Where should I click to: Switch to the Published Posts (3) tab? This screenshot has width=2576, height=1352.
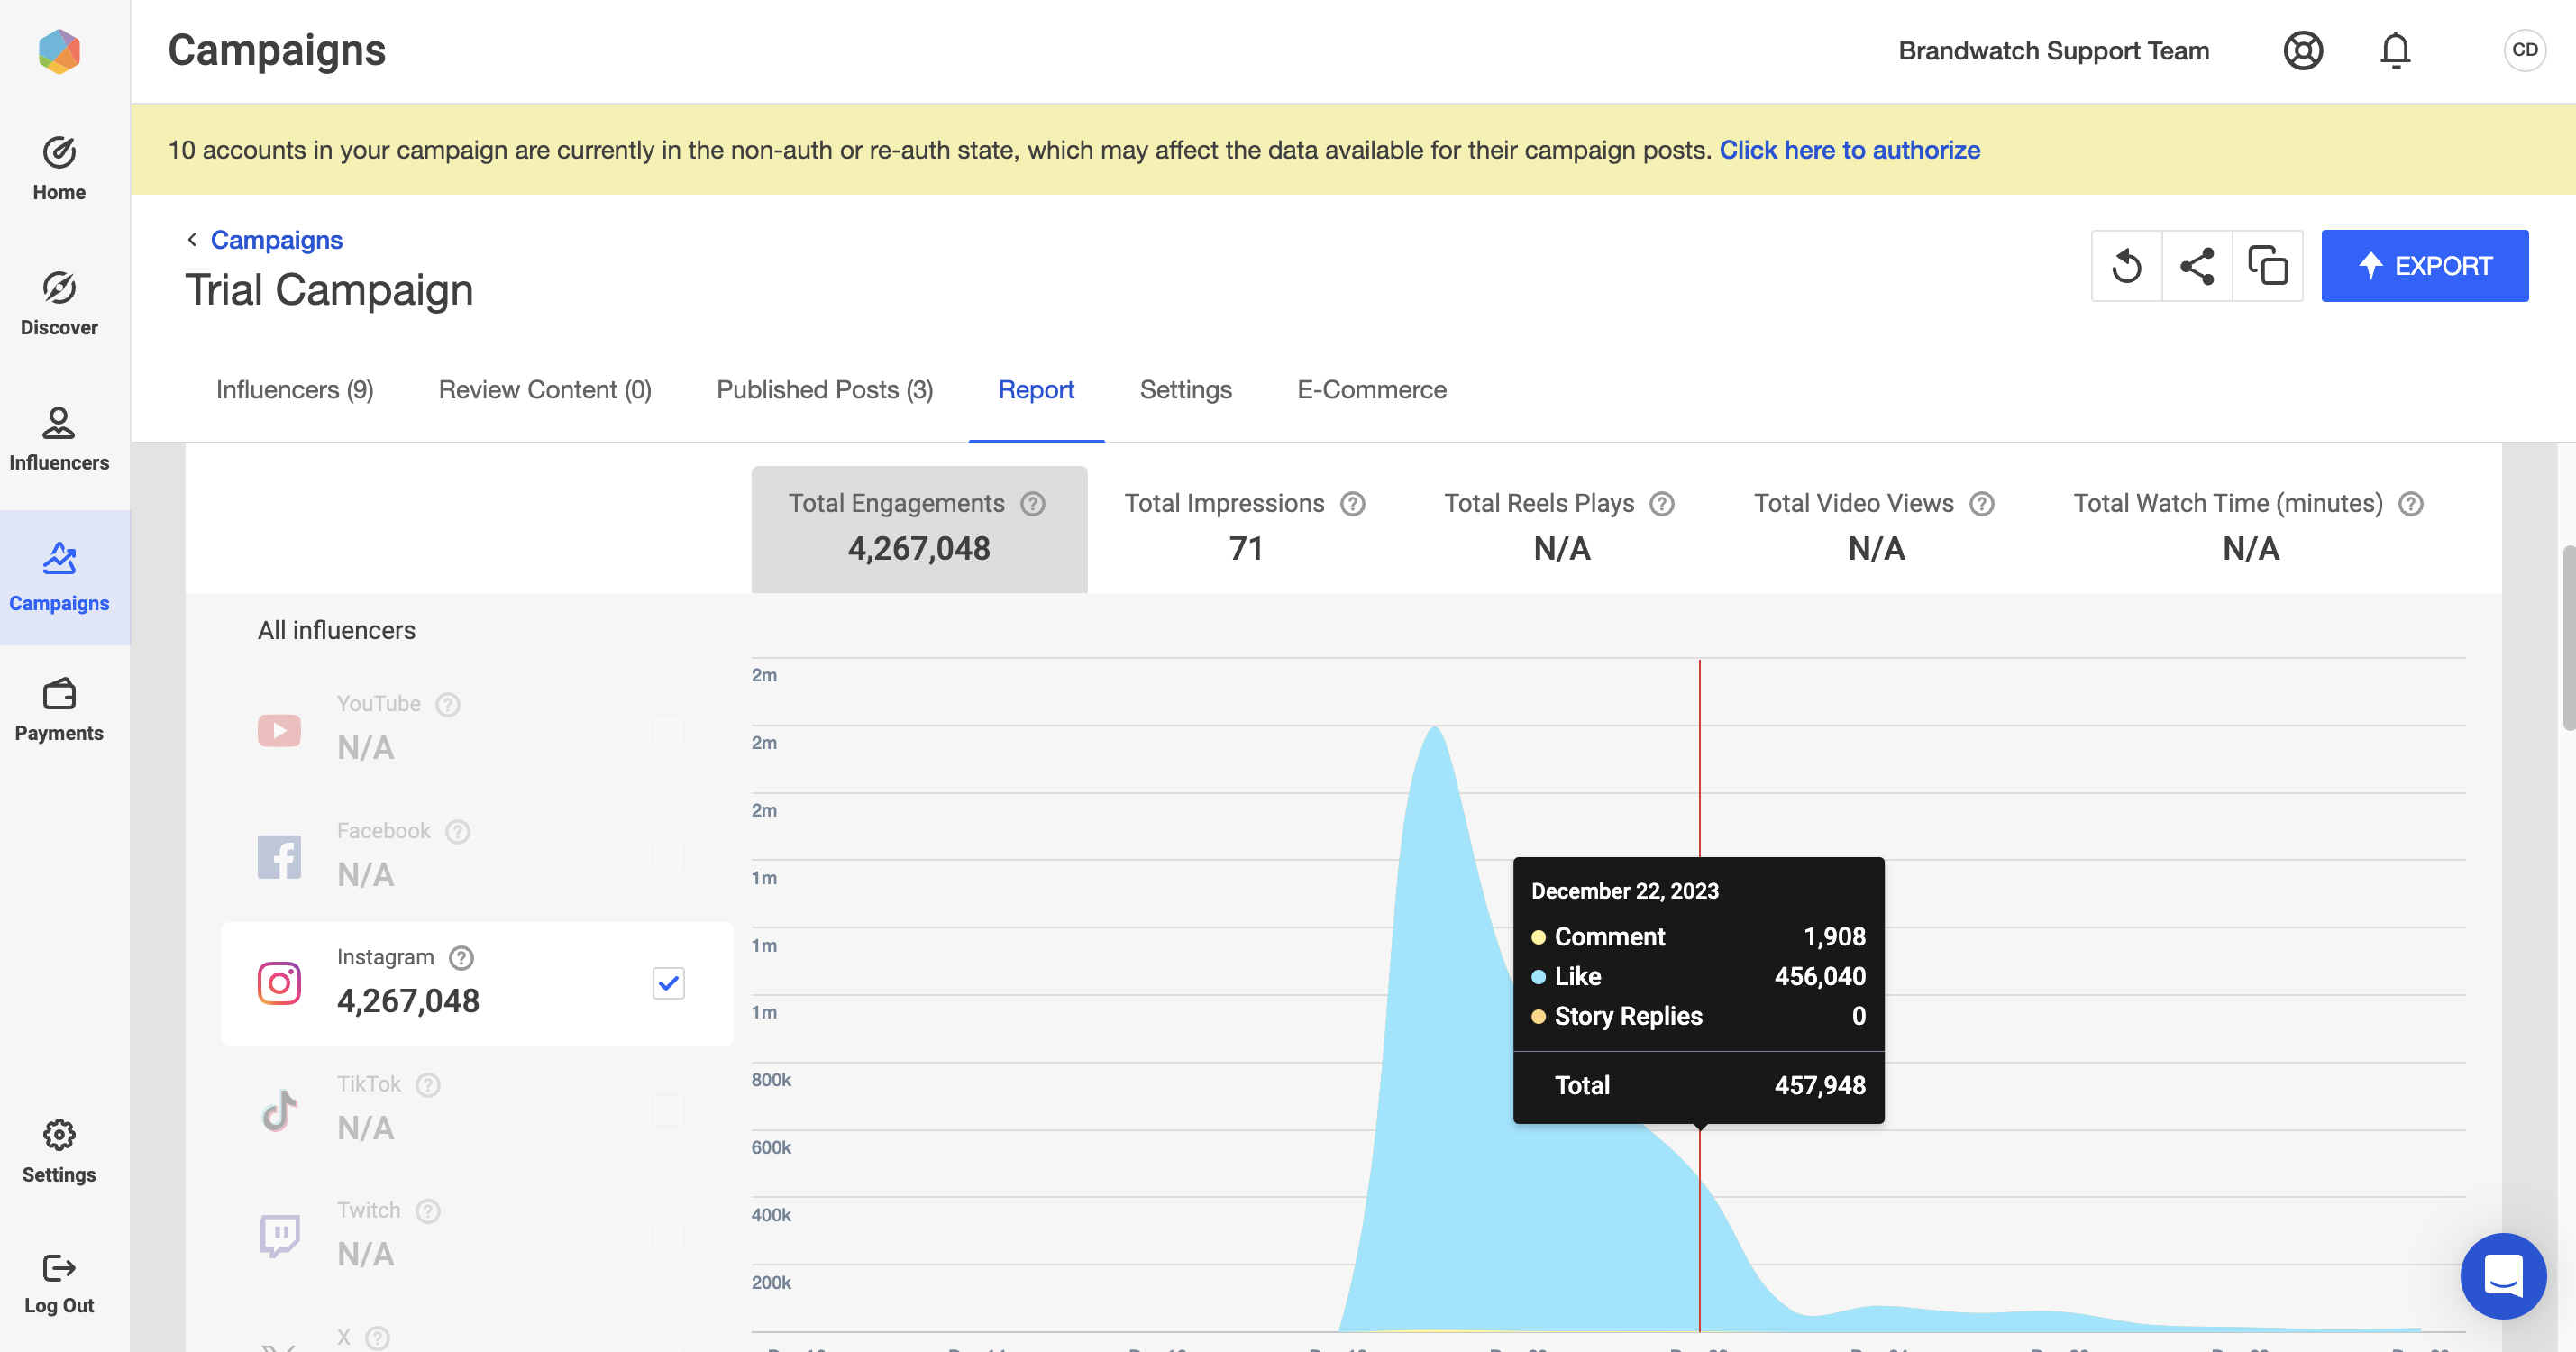click(x=825, y=390)
